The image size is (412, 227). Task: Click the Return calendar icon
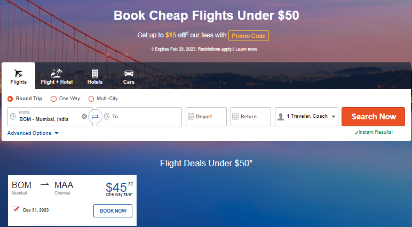(236, 117)
